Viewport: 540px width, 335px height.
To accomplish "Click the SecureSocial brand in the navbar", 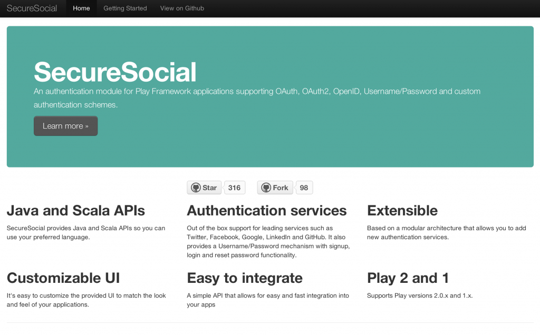I will point(32,8).
